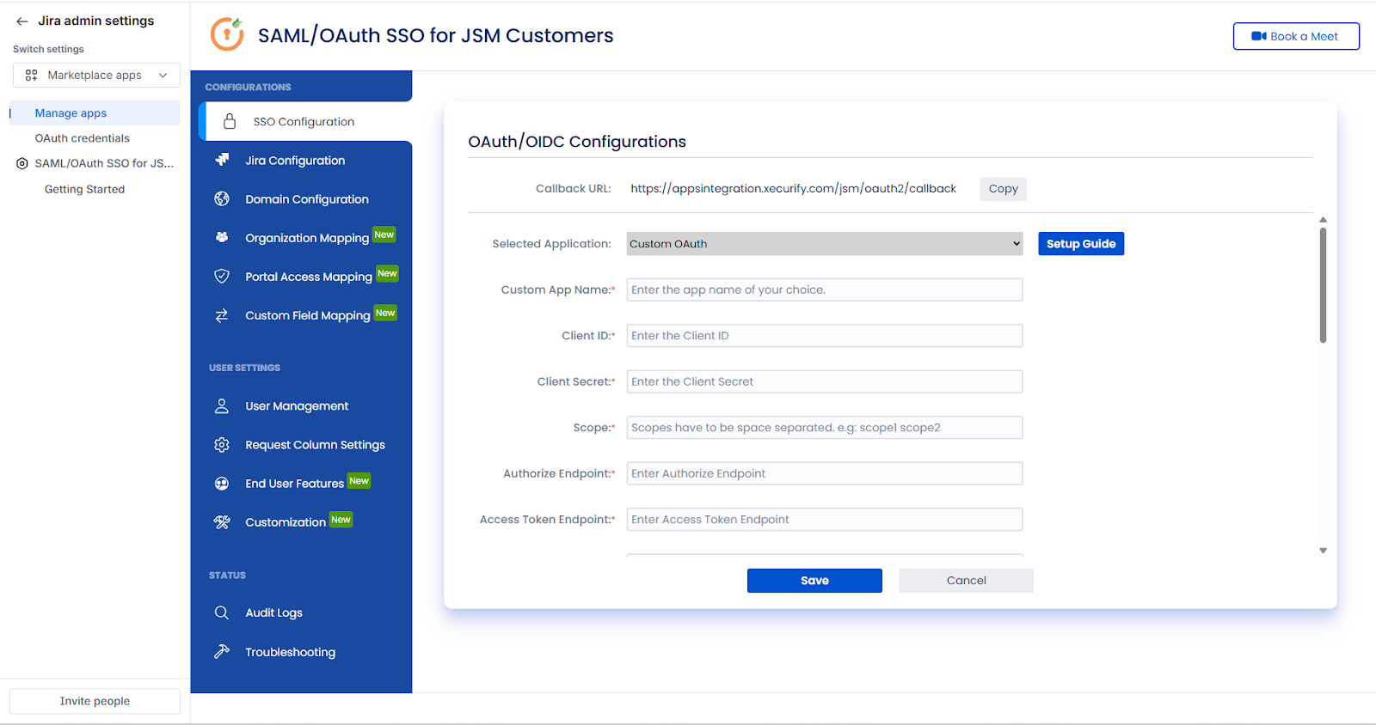Click the Audit Logs magnifier icon
This screenshot has width=1376, height=725.
tap(222, 612)
